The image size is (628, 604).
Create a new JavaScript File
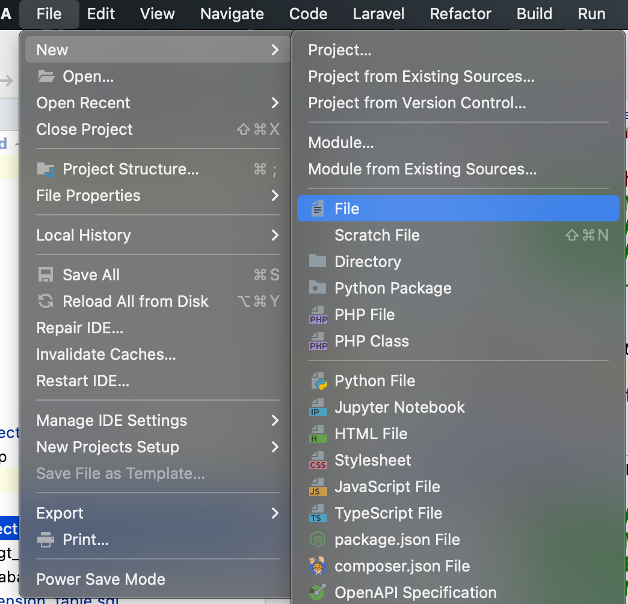[x=386, y=486]
